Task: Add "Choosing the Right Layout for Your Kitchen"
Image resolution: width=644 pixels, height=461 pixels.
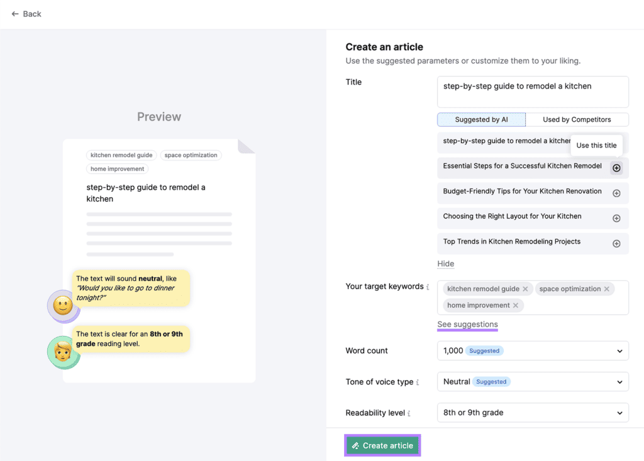Action: pos(615,218)
